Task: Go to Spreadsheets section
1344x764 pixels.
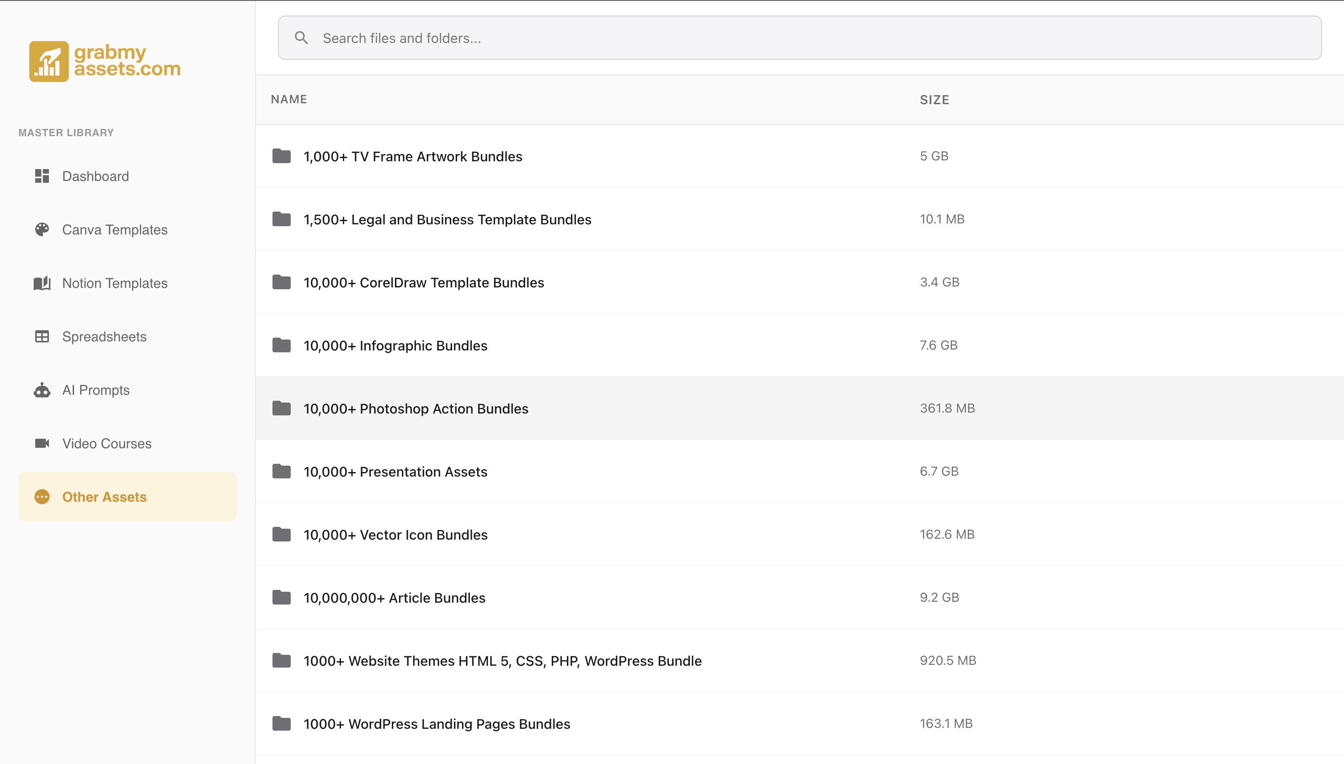Action: pos(104,336)
